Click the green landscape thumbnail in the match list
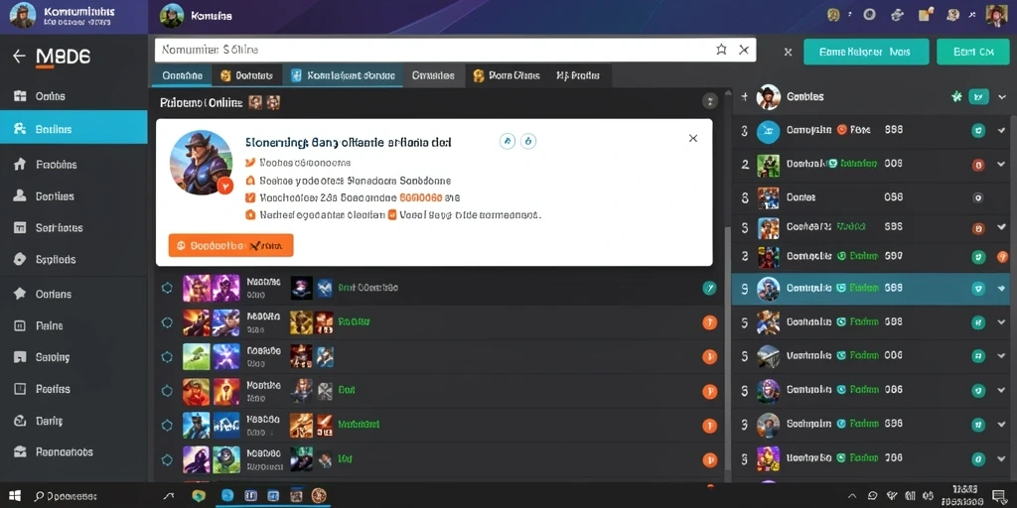Image resolution: width=1017 pixels, height=508 pixels. coord(197,356)
